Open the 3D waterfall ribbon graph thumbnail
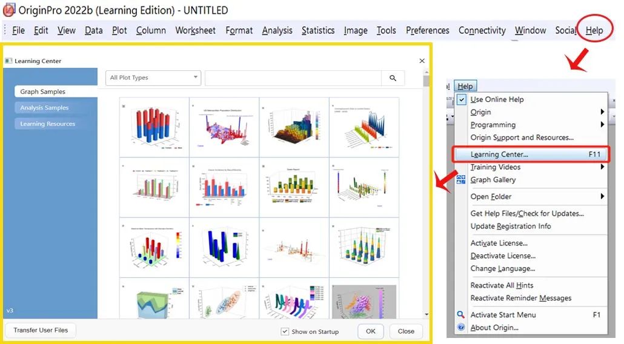The height and width of the screenshot is (344, 624). [364, 127]
